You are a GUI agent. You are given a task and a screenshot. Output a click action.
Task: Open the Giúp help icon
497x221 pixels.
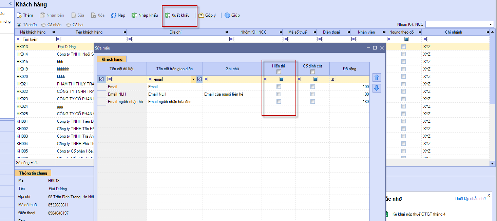pyautogui.click(x=227, y=15)
